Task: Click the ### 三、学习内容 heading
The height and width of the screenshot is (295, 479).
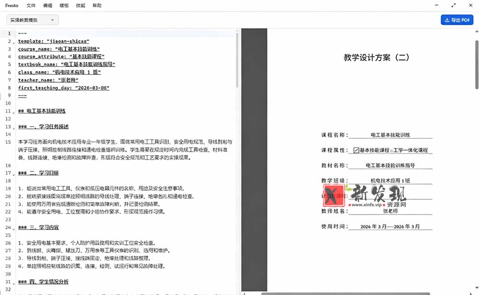Action: (38, 227)
